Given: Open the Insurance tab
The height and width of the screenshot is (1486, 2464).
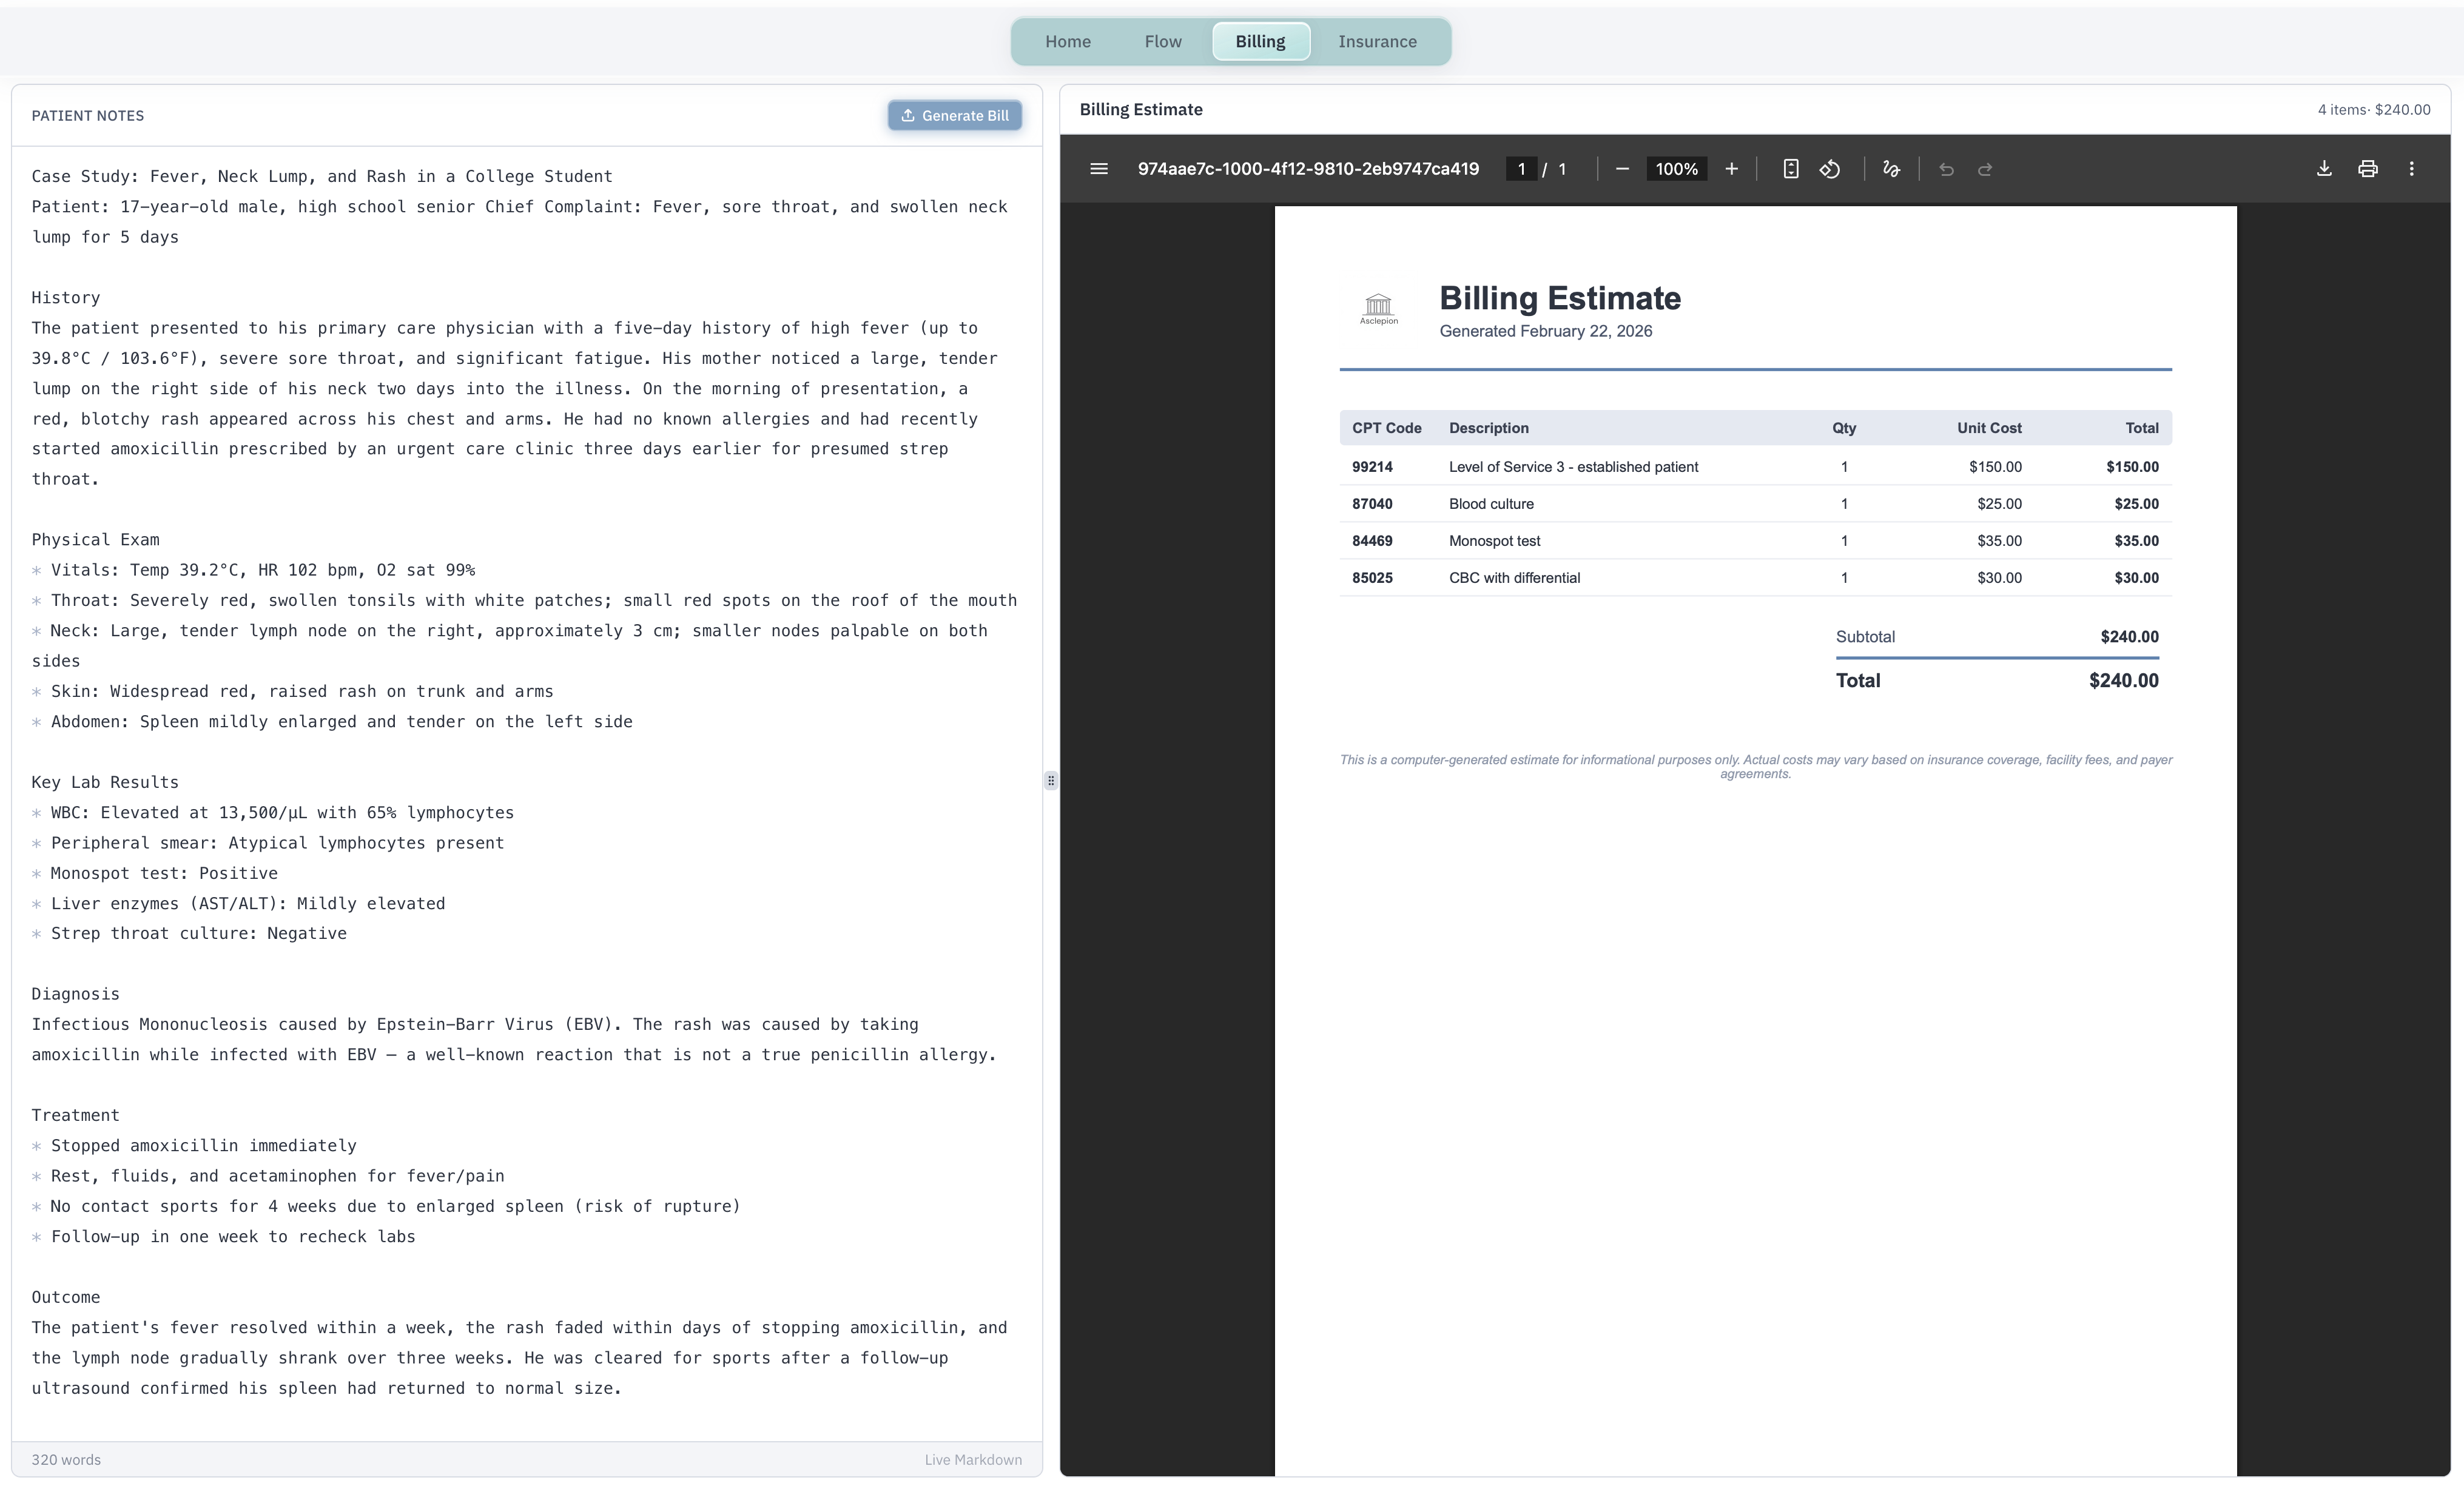Looking at the screenshot, I should click(x=1377, y=41).
